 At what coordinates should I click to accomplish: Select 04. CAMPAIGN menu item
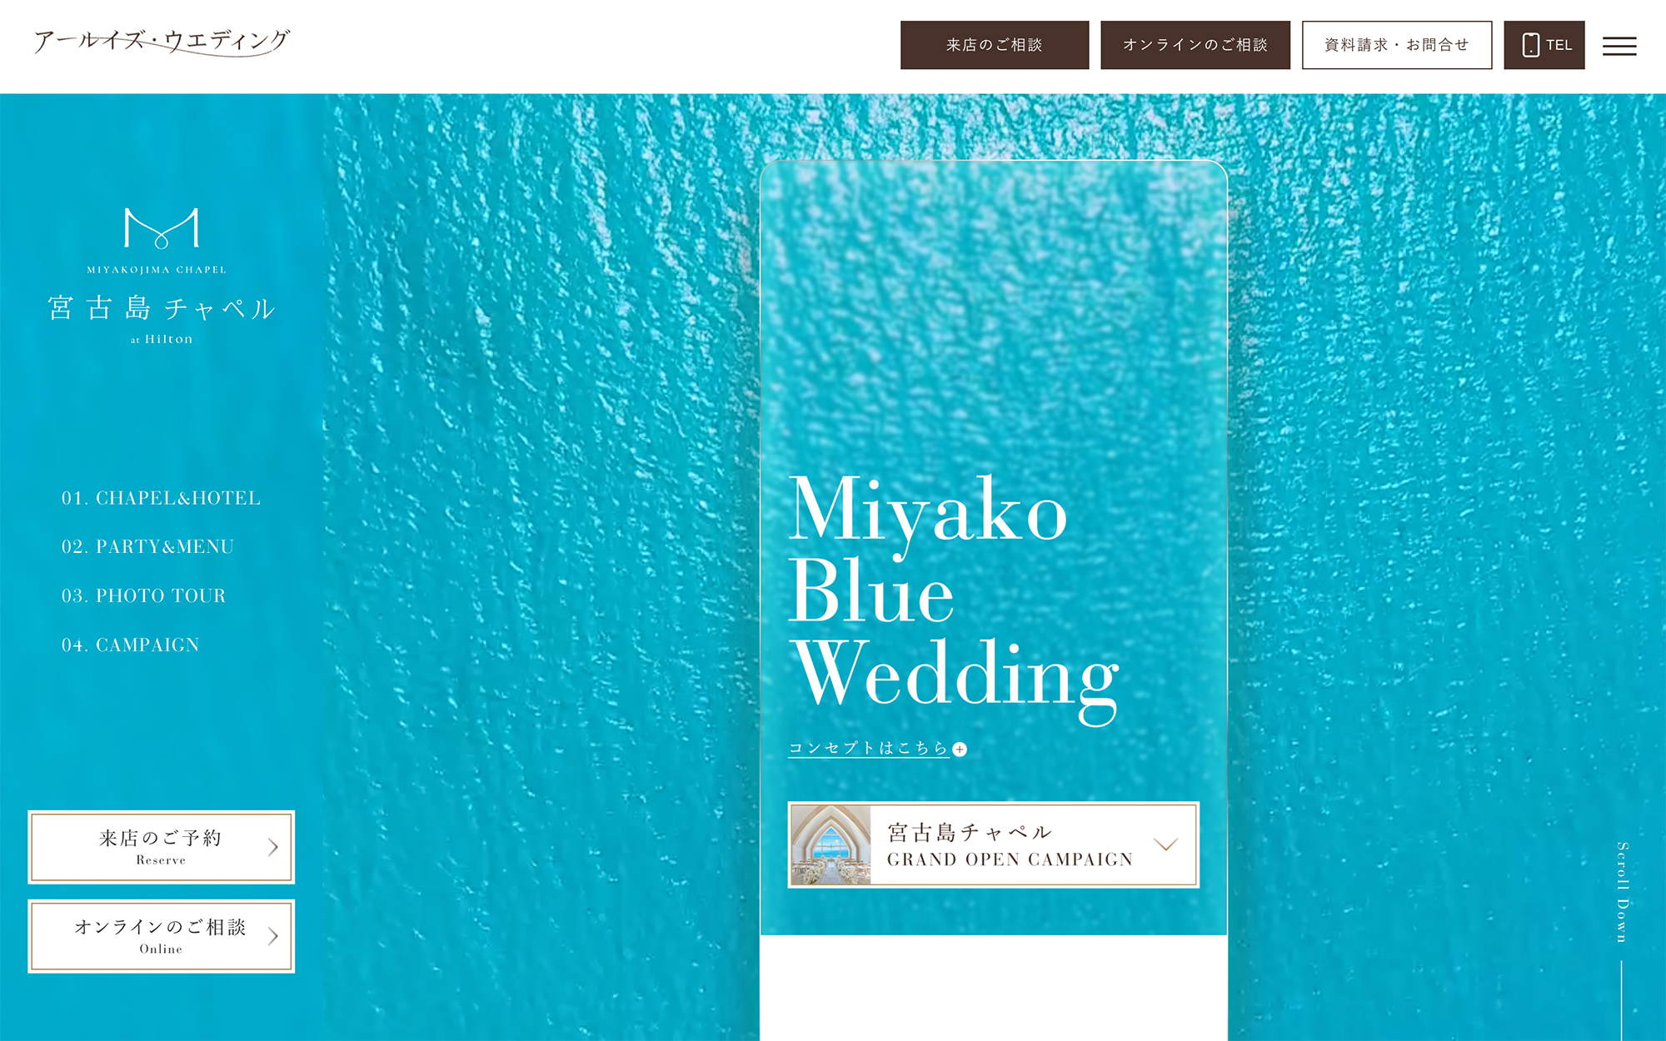point(130,645)
